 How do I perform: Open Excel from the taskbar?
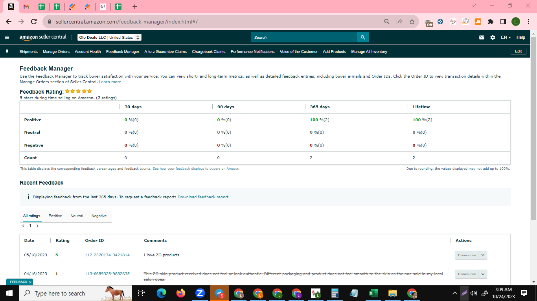point(373,293)
